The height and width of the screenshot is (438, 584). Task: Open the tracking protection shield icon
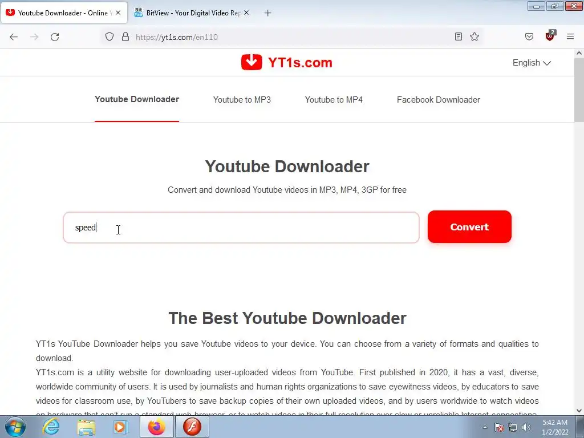[109, 37]
